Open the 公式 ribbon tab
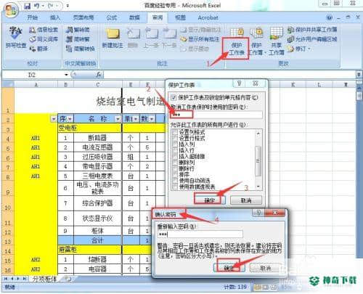363x294 pixels. coord(112,17)
